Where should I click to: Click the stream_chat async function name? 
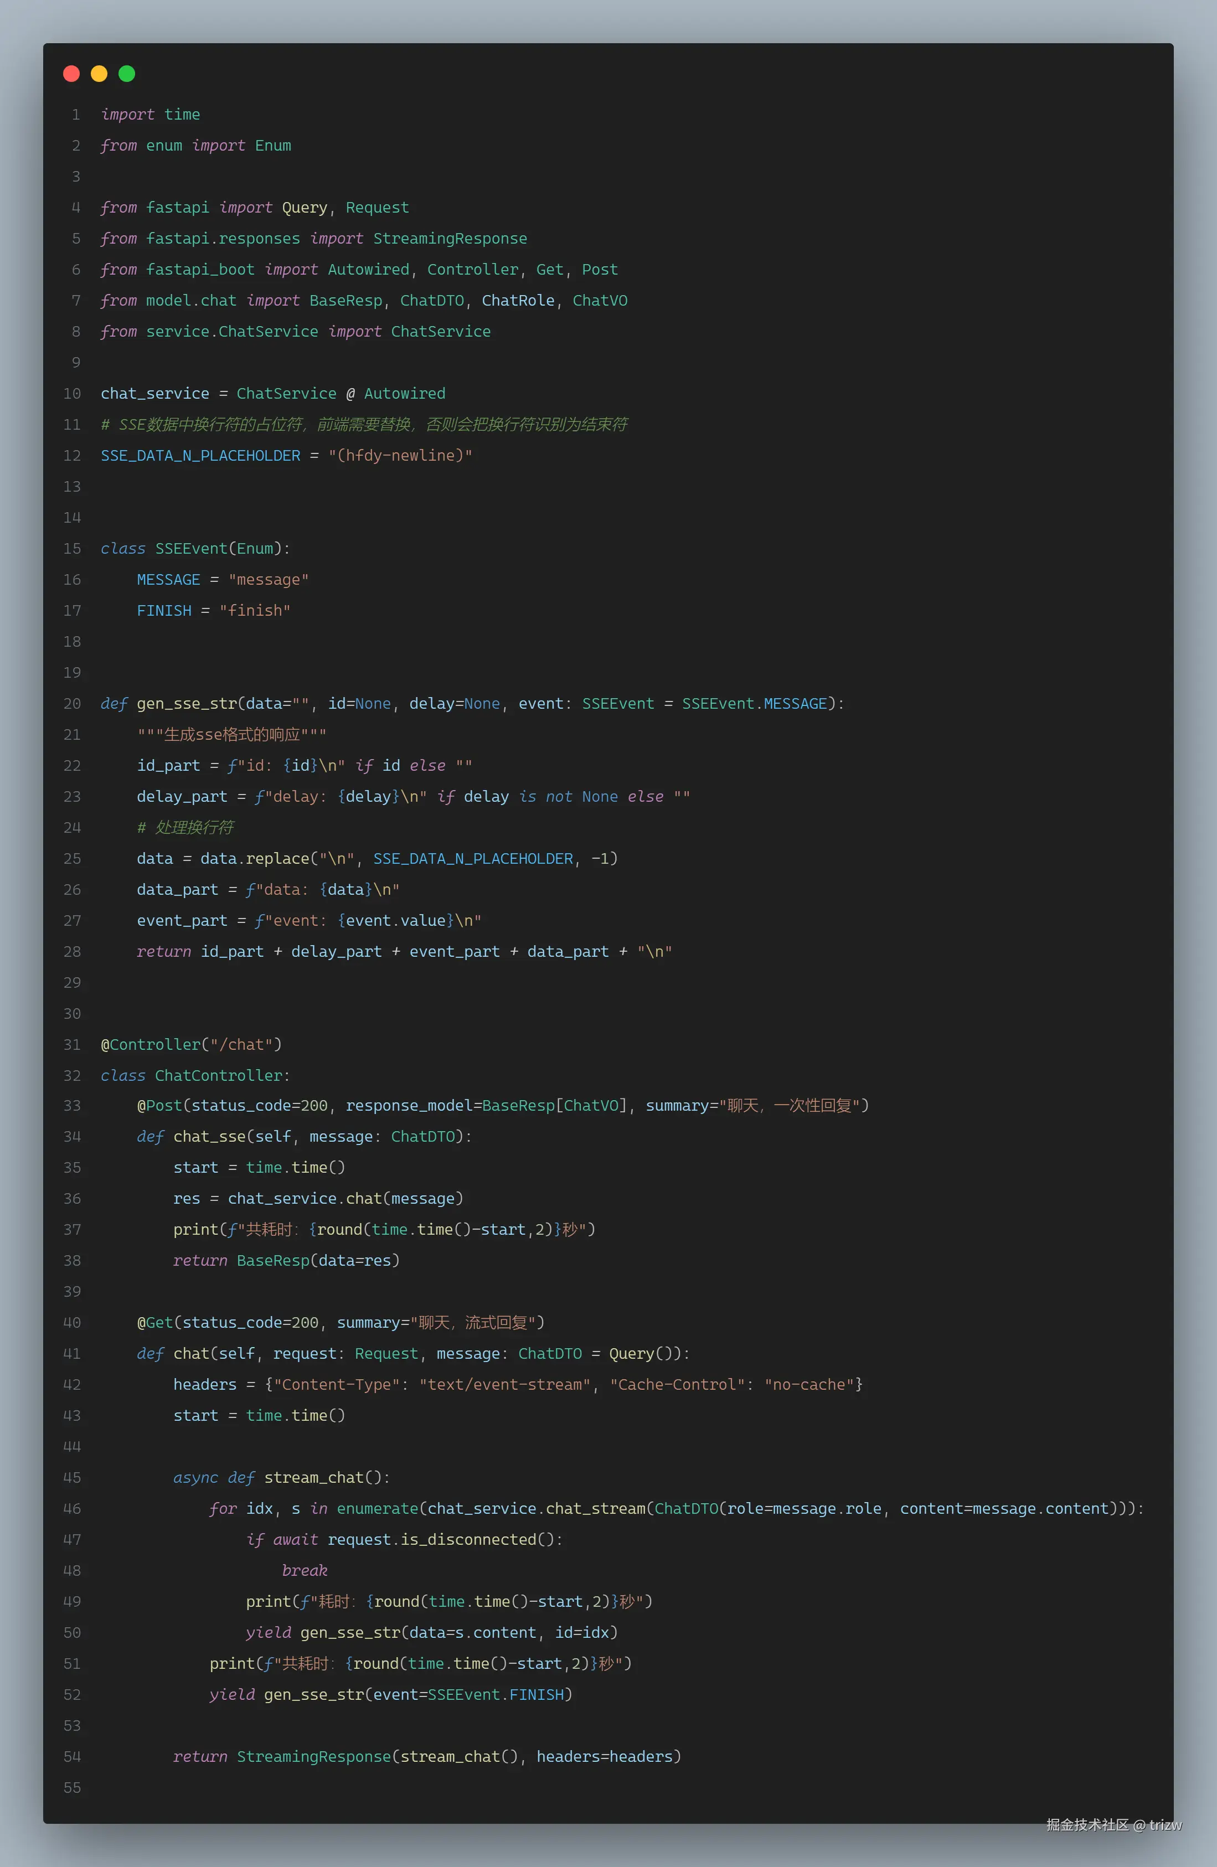(x=314, y=1478)
